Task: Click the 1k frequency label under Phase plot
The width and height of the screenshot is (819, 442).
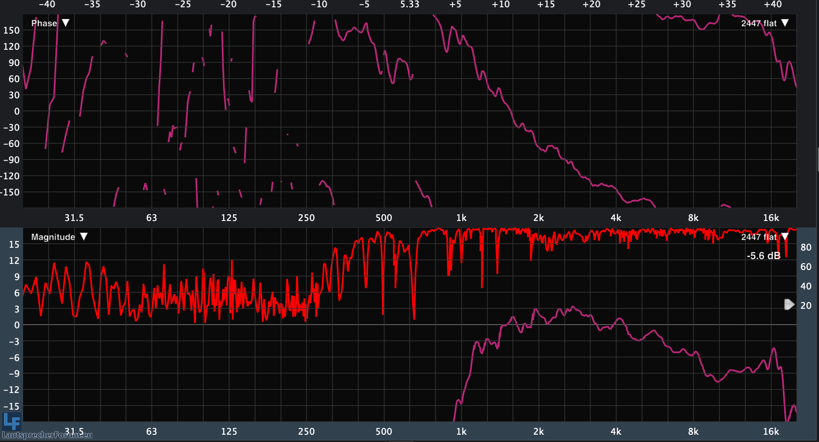Action: [x=461, y=218]
